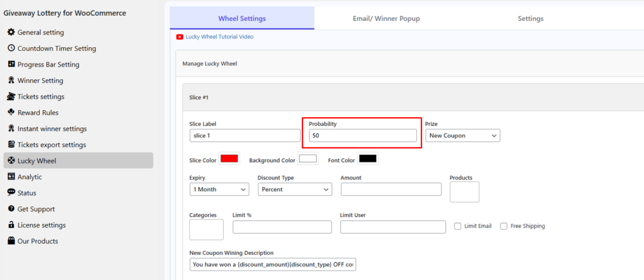This screenshot has height=280, width=644.
Task: Open the black Font Color swatch
Action: (x=367, y=159)
